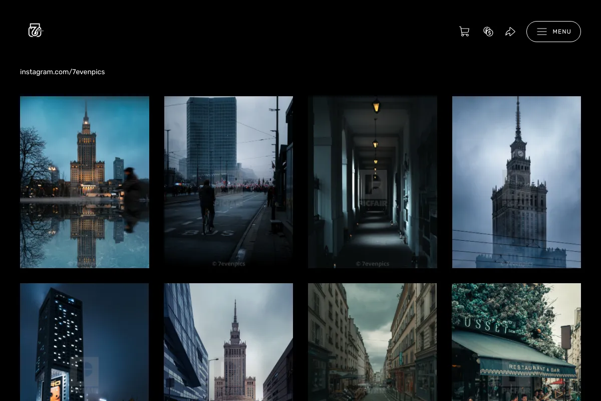Open the instagram.com/7evenpics link
This screenshot has height=401, width=601.
click(x=63, y=72)
